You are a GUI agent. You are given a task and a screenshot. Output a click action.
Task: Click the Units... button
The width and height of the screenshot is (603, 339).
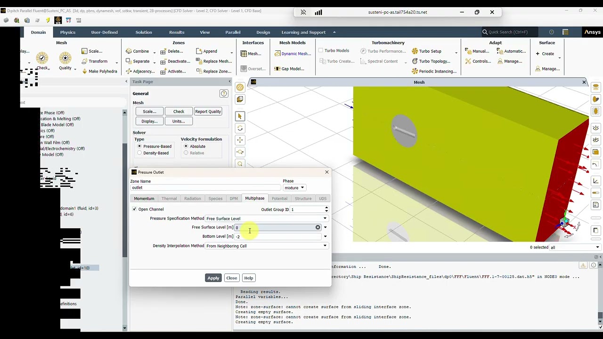coord(179,121)
